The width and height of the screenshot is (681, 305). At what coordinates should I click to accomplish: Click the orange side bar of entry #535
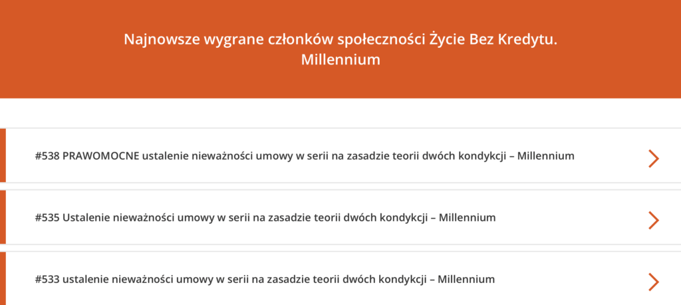[3, 217]
